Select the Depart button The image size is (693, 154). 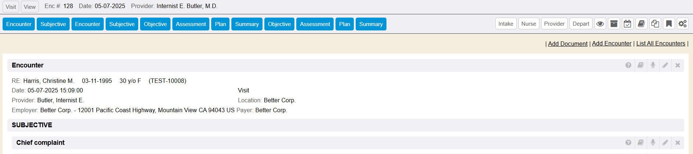pyautogui.click(x=581, y=24)
